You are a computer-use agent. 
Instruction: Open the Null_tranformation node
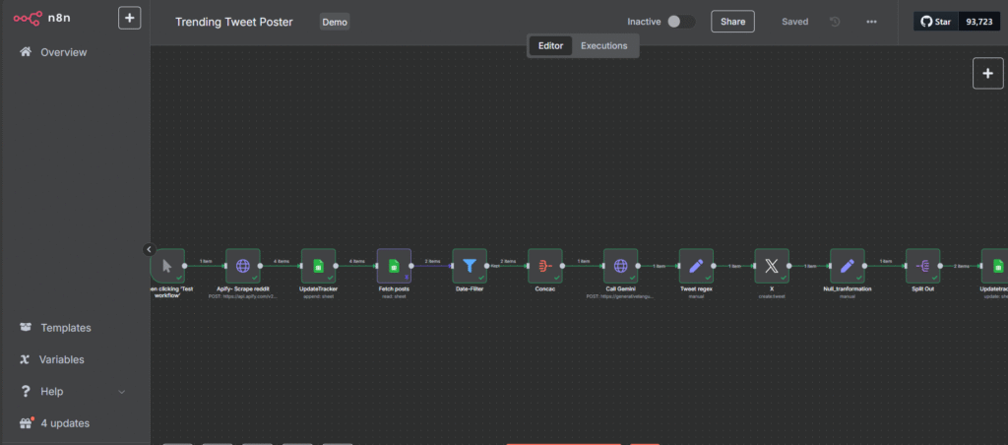click(x=848, y=265)
